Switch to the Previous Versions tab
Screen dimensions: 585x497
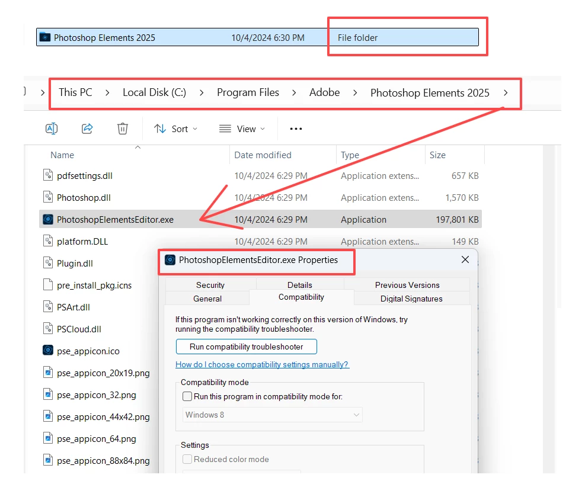coord(407,285)
